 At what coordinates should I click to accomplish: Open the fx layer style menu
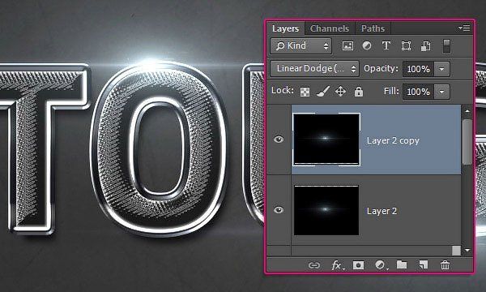(x=337, y=265)
